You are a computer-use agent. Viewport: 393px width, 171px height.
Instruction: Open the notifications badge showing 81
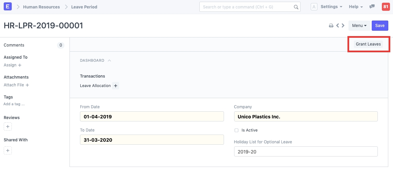386,7
